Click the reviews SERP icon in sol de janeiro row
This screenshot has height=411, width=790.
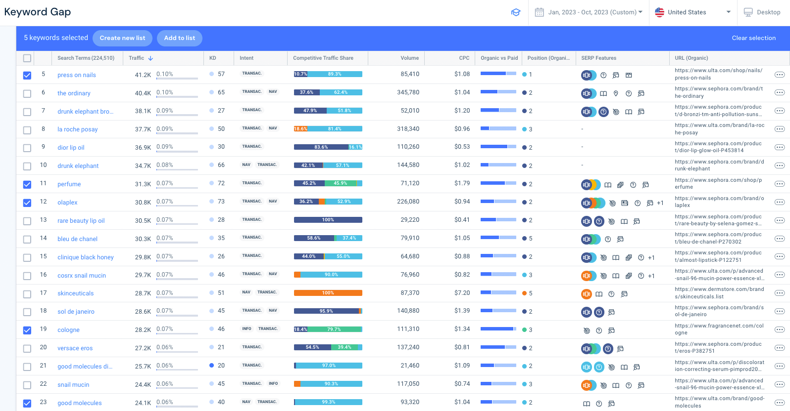tap(611, 312)
